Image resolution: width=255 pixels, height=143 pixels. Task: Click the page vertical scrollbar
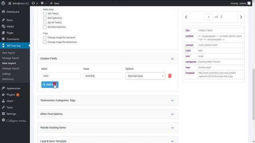[253, 95]
